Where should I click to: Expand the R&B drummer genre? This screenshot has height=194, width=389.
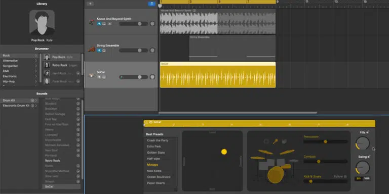[36, 71]
